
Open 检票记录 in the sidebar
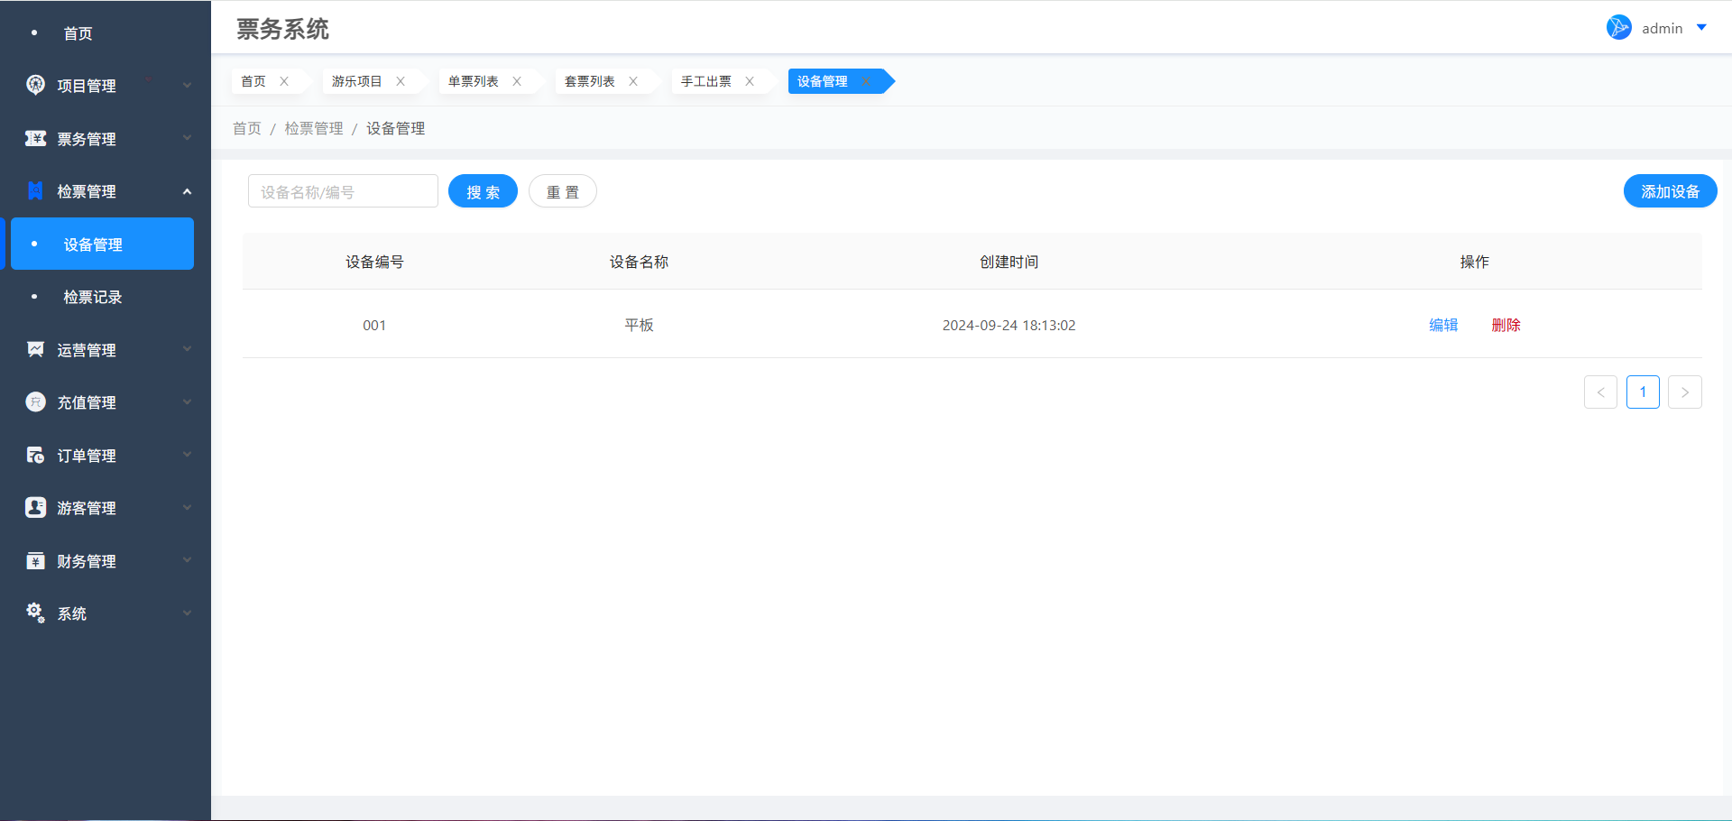pos(93,297)
